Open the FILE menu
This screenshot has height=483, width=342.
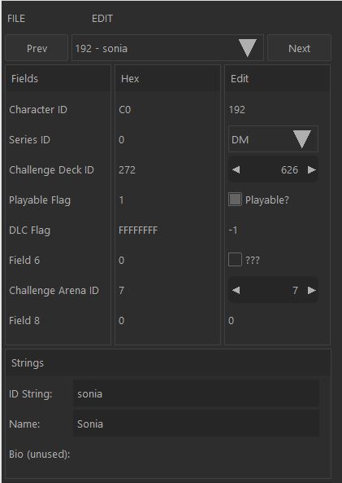tap(16, 19)
